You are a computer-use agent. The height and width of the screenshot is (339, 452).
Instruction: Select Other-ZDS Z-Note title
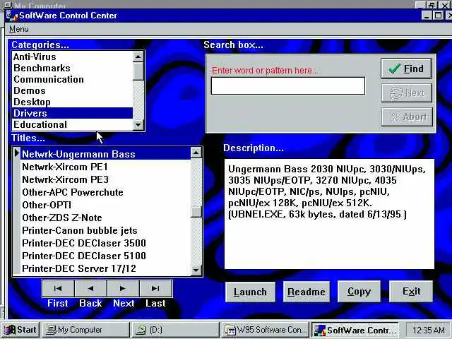106,218
